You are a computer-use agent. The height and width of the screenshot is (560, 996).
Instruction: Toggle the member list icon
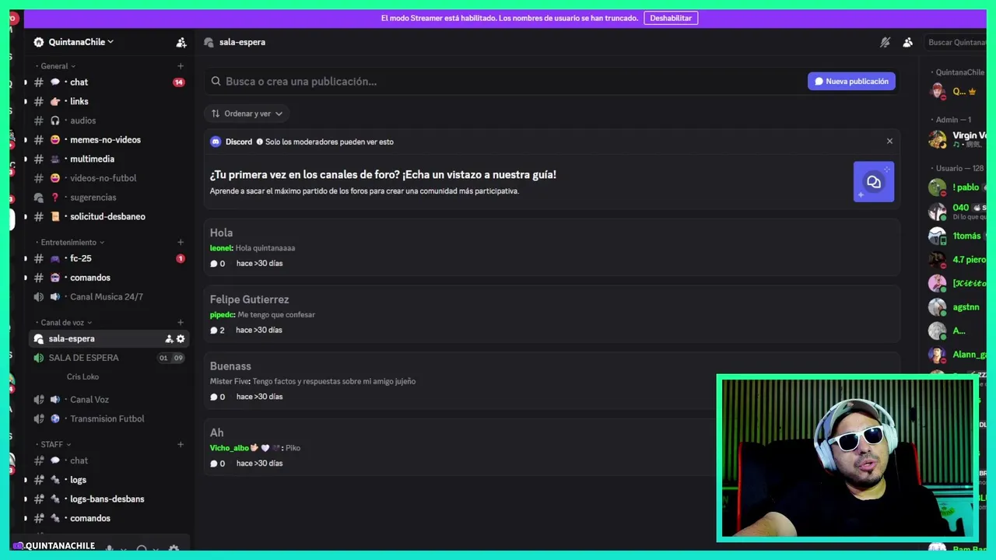click(x=907, y=42)
